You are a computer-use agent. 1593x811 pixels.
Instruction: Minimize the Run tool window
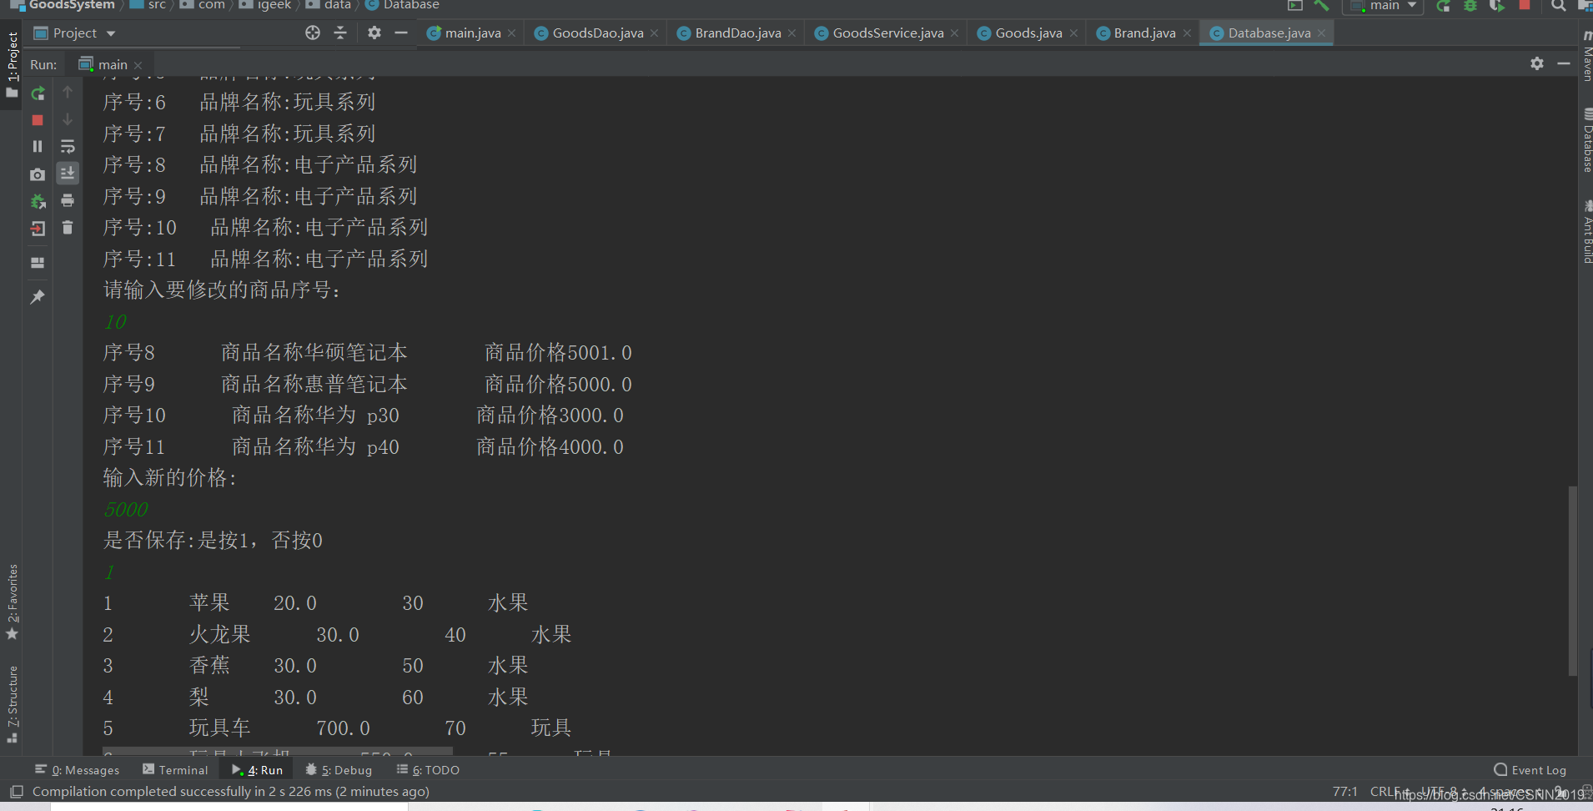coord(1564,63)
